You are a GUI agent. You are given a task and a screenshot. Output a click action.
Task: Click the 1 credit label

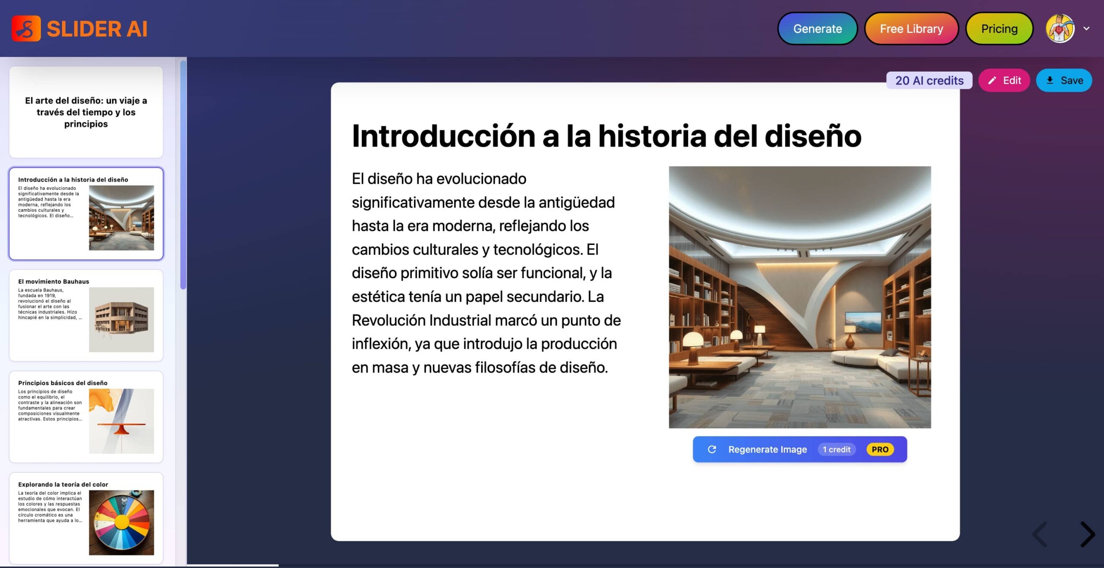point(836,449)
